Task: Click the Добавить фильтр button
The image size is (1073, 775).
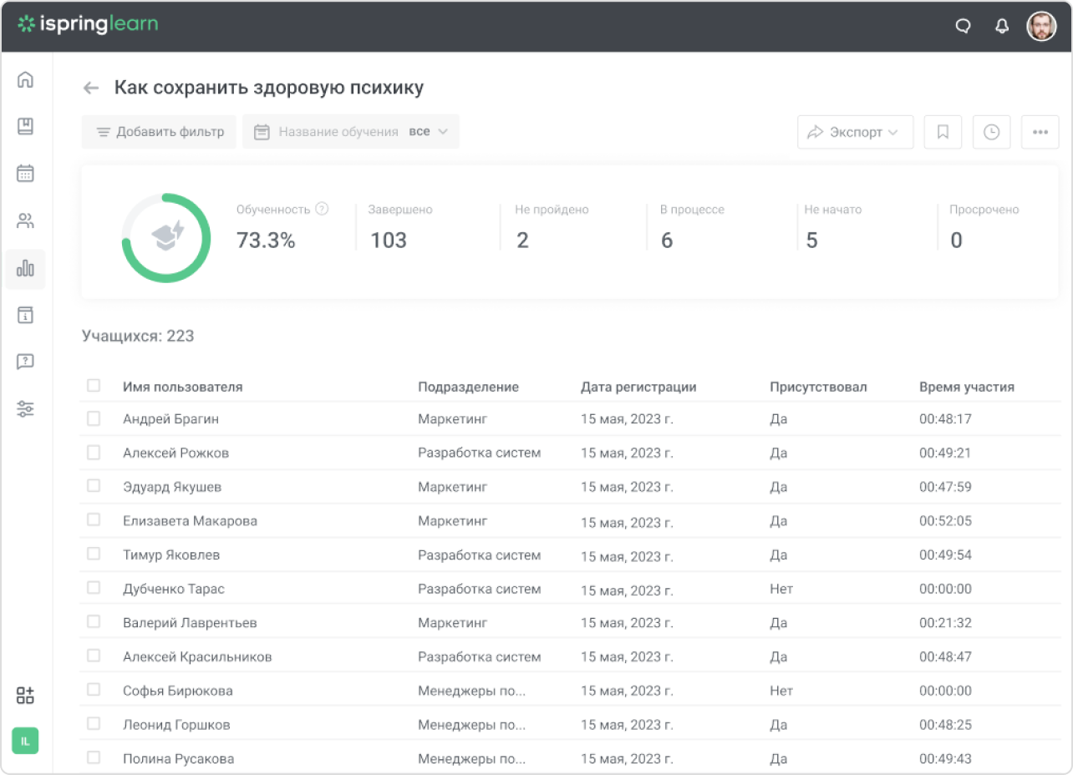Action: [x=160, y=132]
